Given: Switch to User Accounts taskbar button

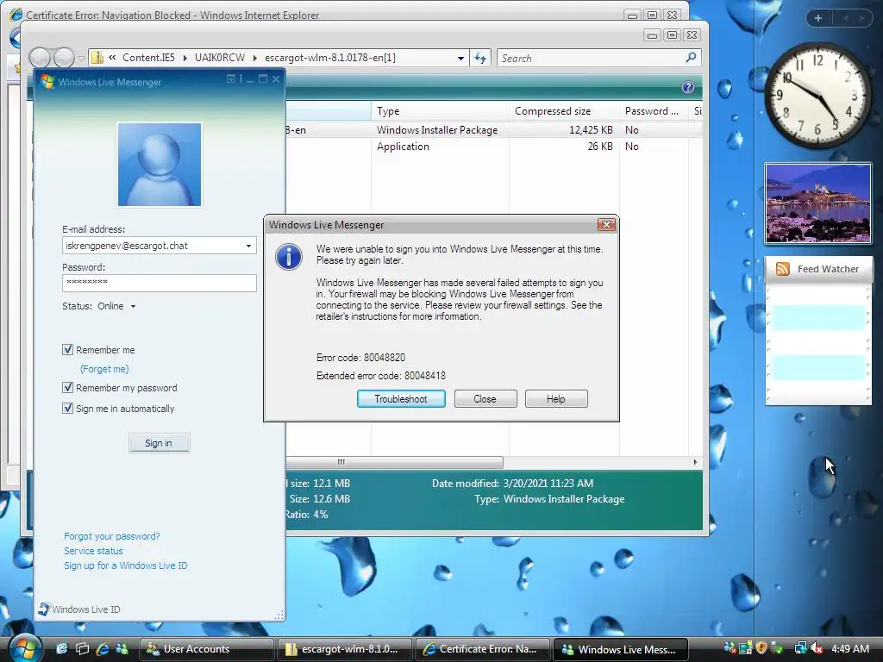Looking at the screenshot, I should pos(206,649).
